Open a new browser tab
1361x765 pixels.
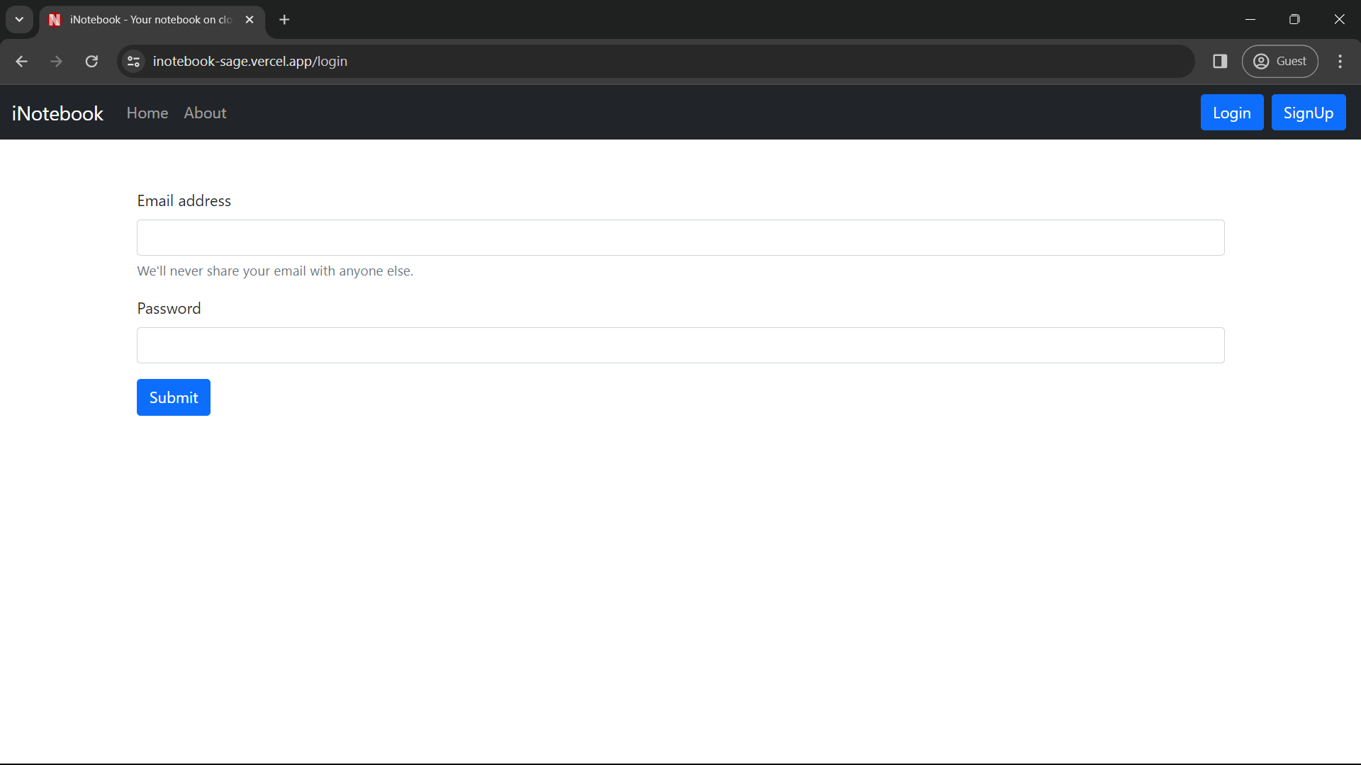pyautogui.click(x=284, y=20)
